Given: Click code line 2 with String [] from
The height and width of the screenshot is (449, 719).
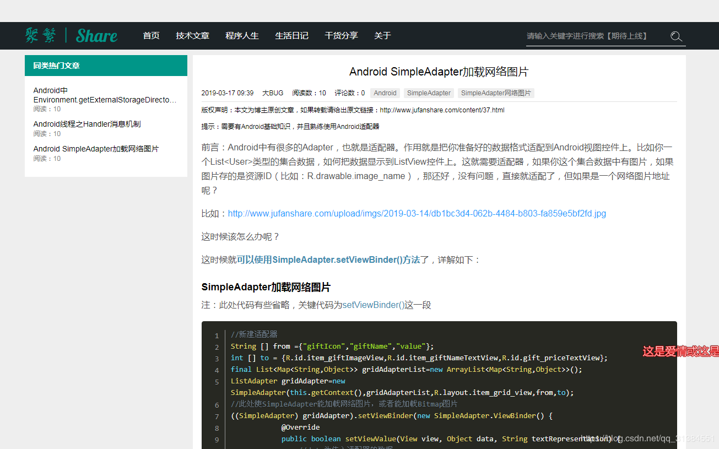Looking at the screenshot, I should (x=332, y=347).
